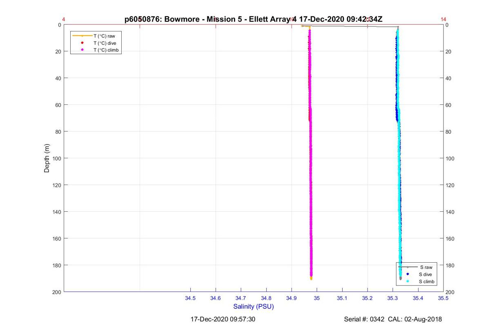Viewport: 490px width, 328px height.
Task: Click red temperature tick label 14
Action: point(443,19)
